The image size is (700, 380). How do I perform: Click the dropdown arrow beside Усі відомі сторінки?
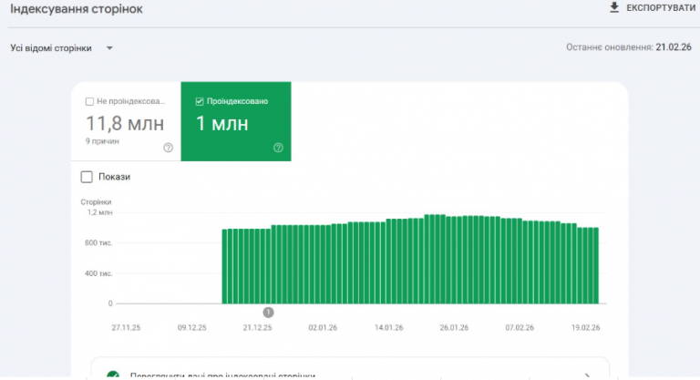(109, 48)
